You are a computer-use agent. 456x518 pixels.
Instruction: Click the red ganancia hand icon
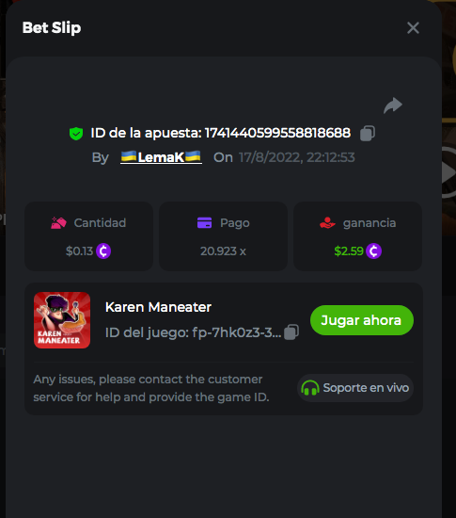327,223
